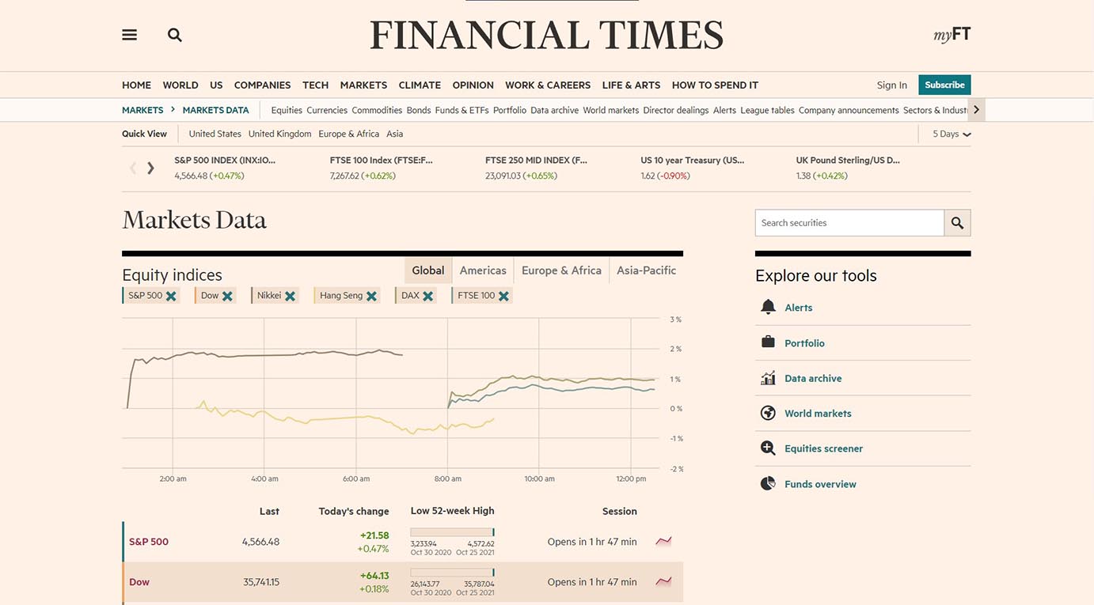Open the CLIMATE main menu item
The width and height of the screenshot is (1094, 605).
420,85
